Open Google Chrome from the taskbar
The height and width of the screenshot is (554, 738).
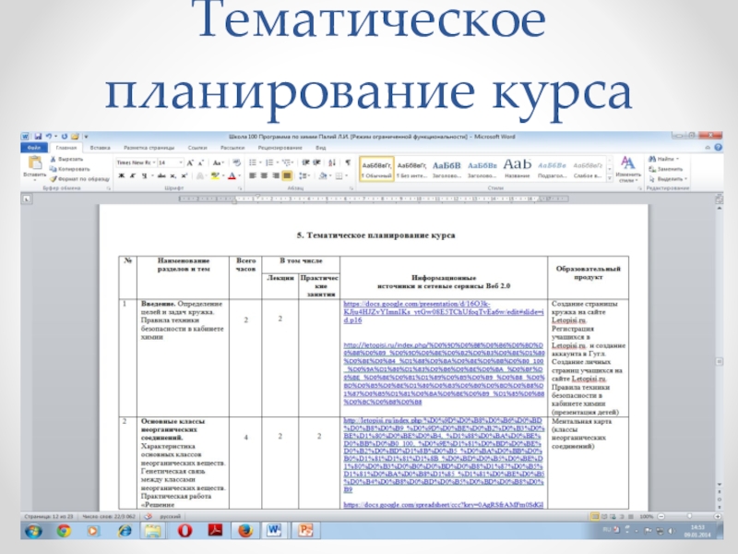tap(64, 531)
